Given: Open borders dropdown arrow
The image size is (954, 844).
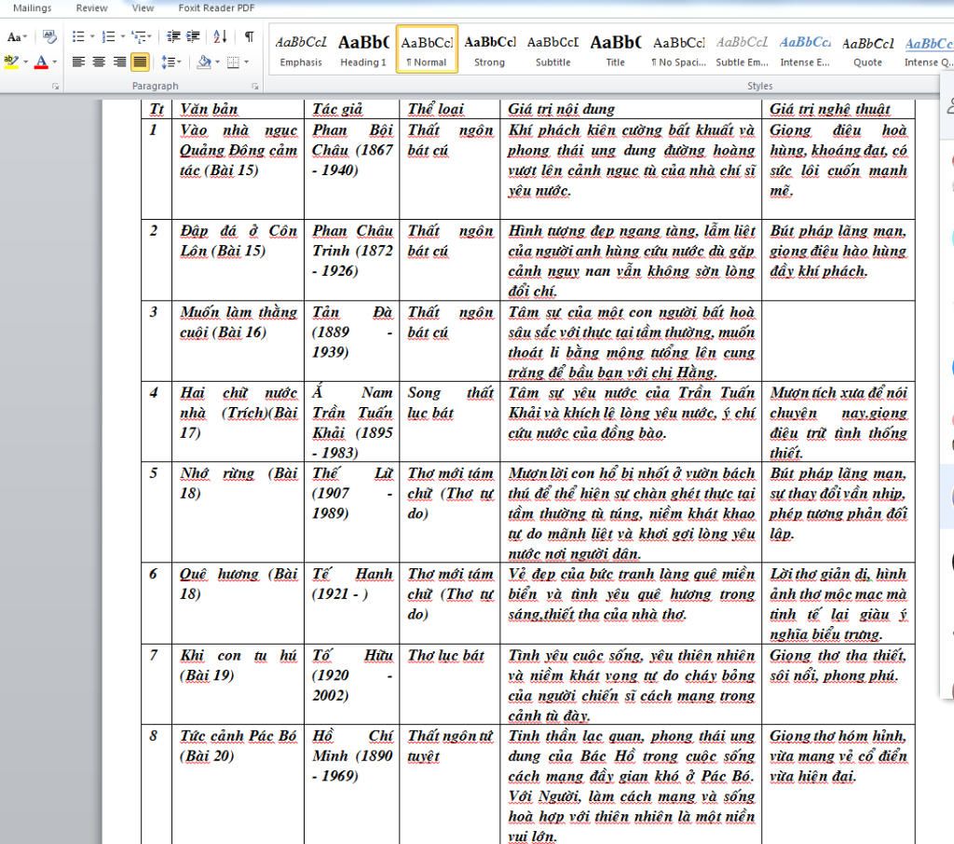Looking at the screenshot, I should (x=246, y=61).
